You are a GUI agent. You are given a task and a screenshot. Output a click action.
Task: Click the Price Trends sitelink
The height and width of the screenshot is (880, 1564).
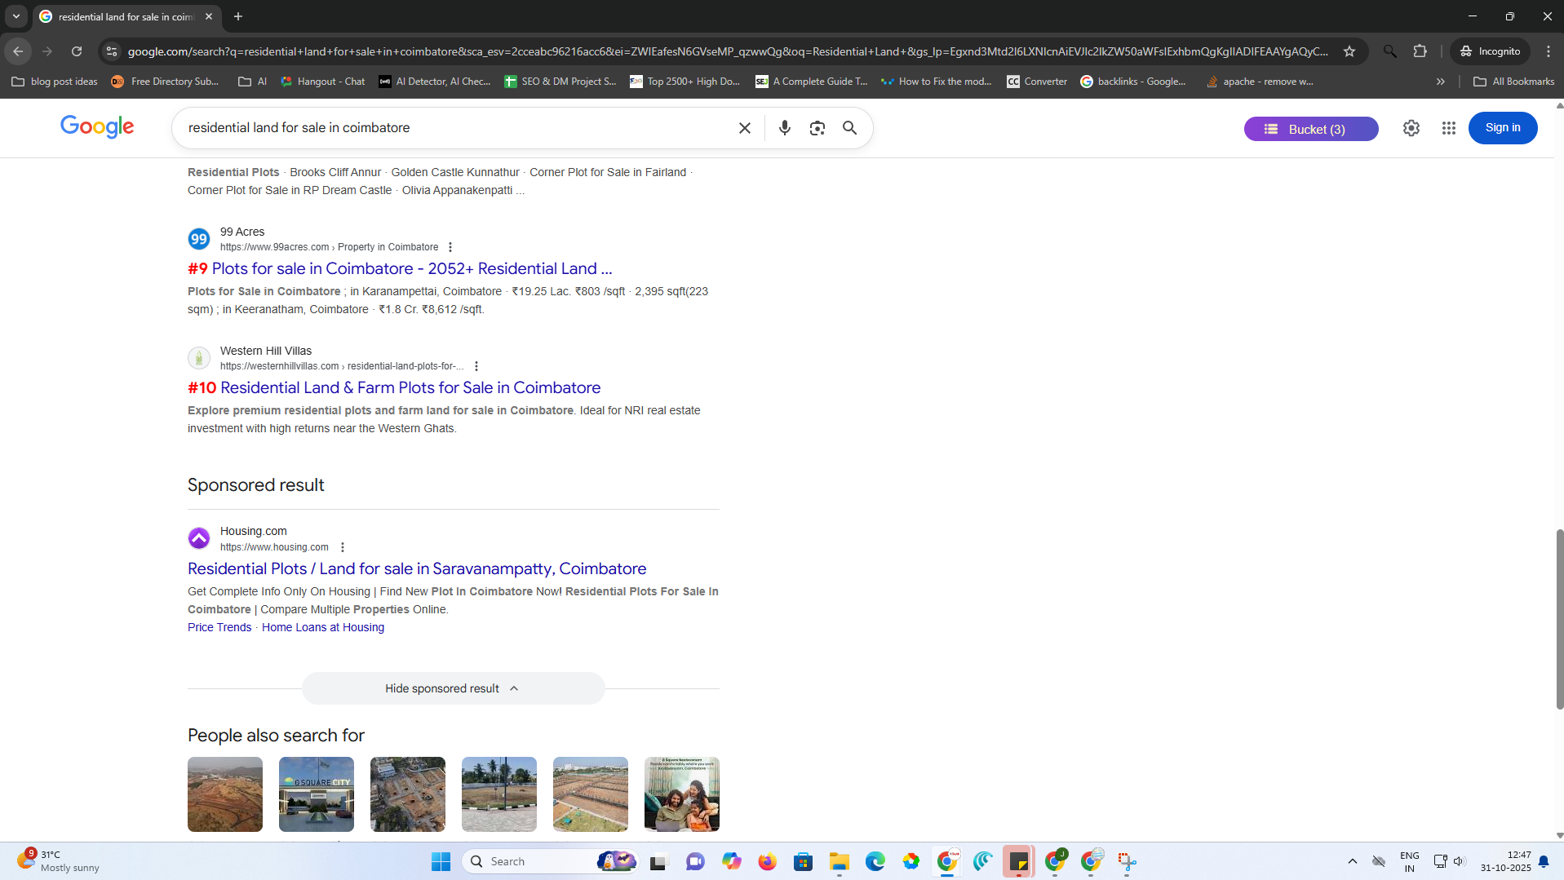(219, 627)
